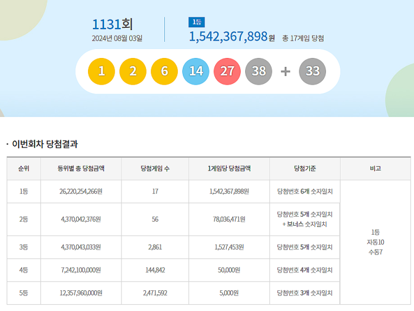The height and width of the screenshot is (311, 414).
Task: Click 당첨번호 6개 숫자일치 criteria cell
Action: tap(305, 191)
